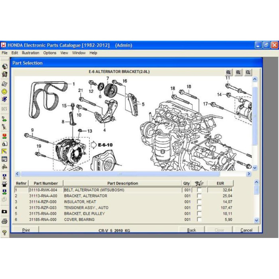Click the Cancel button
This screenshot has height=279, width=279.
[246, 230]
